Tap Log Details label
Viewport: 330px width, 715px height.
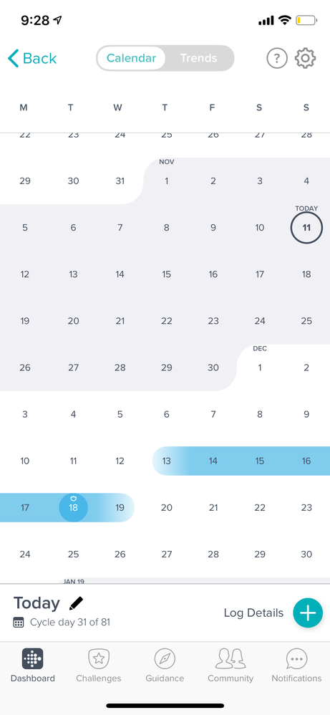[253, 613]
